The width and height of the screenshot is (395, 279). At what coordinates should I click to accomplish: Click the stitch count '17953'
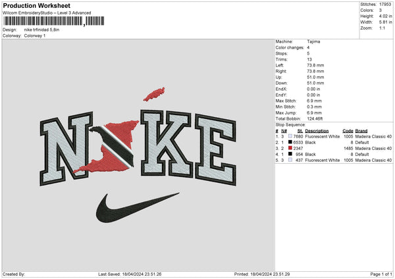[385, 5]
